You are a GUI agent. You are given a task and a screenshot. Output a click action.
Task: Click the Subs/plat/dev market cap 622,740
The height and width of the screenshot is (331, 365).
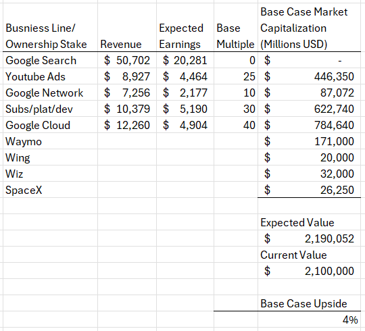[310, 109]
